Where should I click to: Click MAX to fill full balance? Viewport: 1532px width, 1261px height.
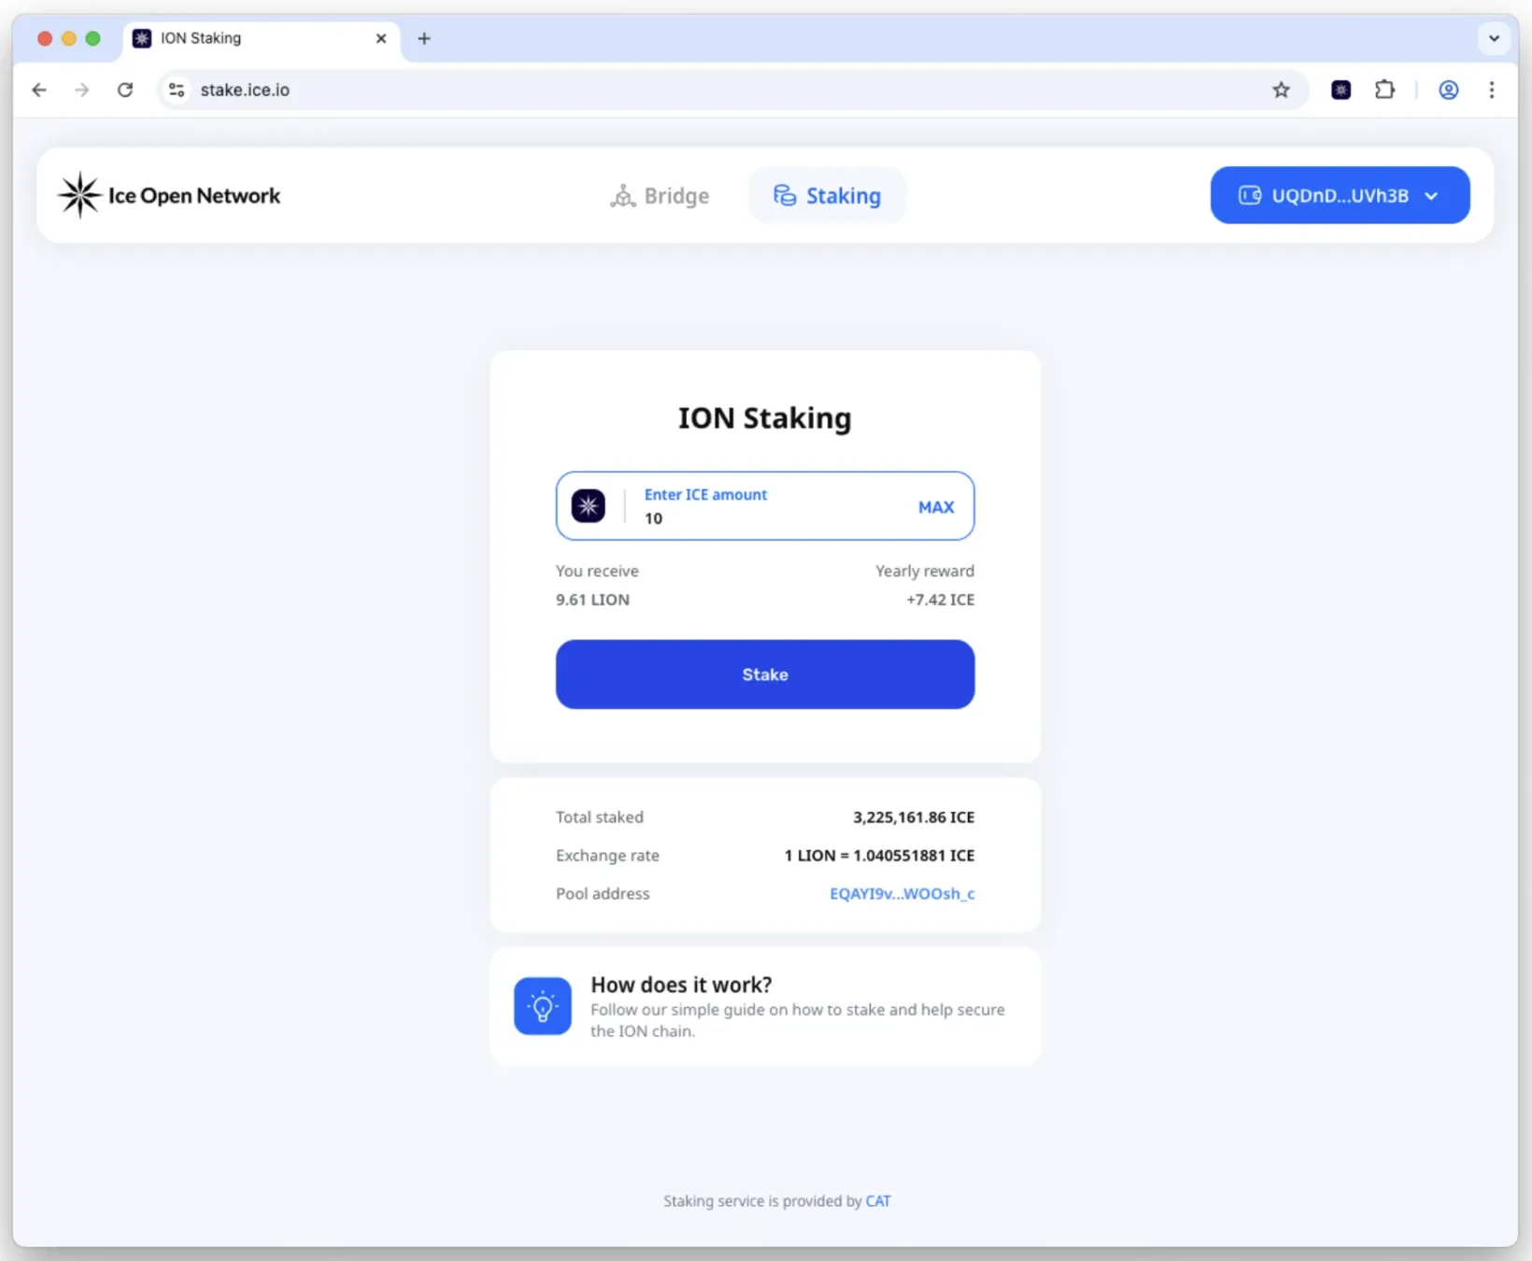click(935, 507)
